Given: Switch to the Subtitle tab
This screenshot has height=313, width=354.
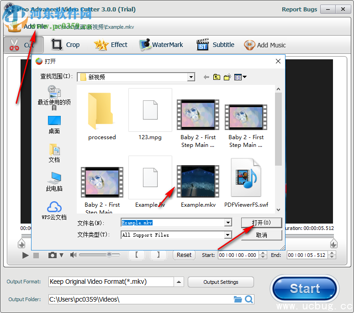Looking at the screenshot, I should coord(216,45).
